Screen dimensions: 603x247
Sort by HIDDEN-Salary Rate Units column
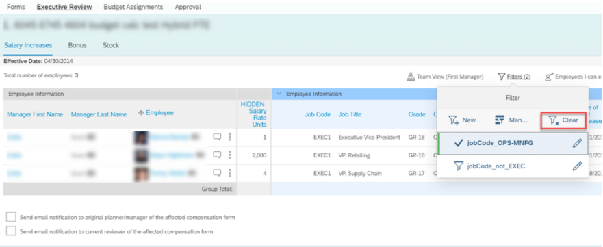tap(253, 114)
